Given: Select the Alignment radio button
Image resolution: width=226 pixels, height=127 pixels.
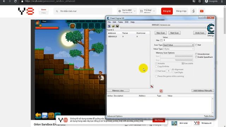Looking at the screenshot, I should pos(173,69).
